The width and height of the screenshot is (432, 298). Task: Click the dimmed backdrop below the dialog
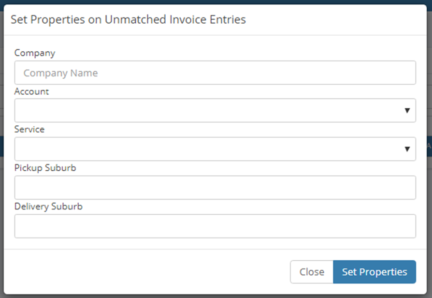[216, 296]
